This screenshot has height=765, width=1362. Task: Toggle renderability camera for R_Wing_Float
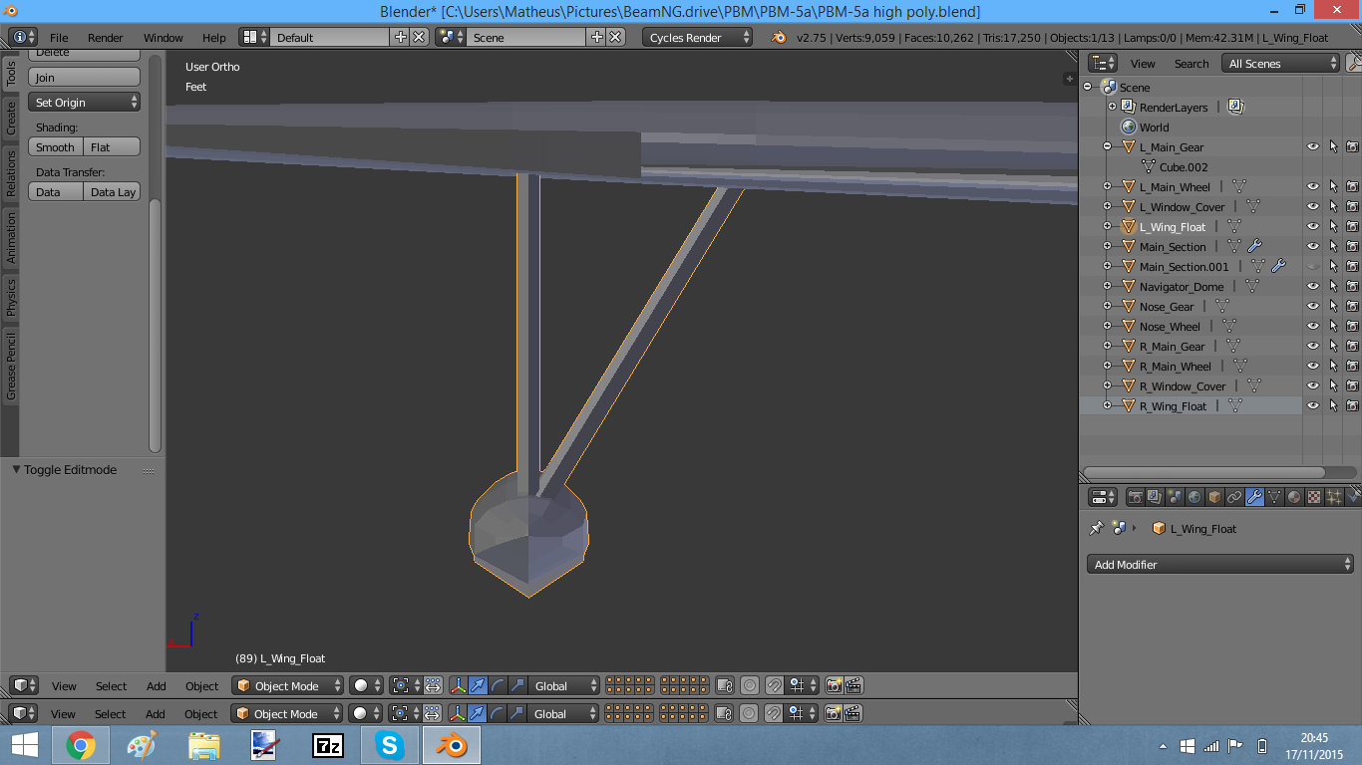1352,405
